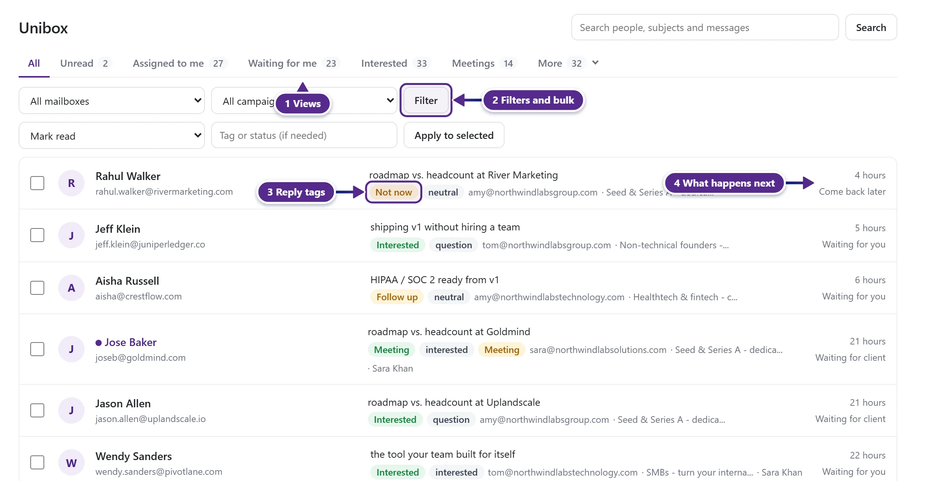Viewport: 947px width, 481px height.
Task: Click Apply to selected button
Action: 454,135
